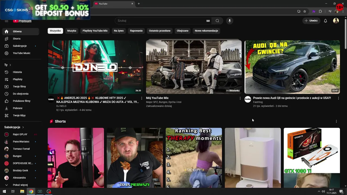Click the Utwórz create button
Viewport: 347px width, 195px height.
point(311,21)
